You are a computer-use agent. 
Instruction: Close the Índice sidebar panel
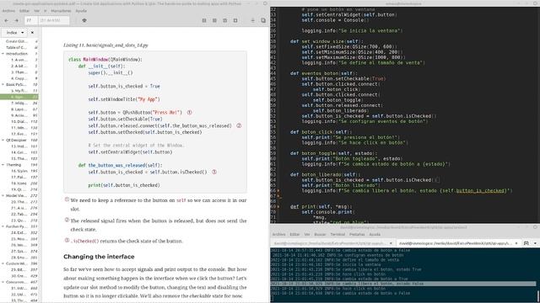click(32, 33)
